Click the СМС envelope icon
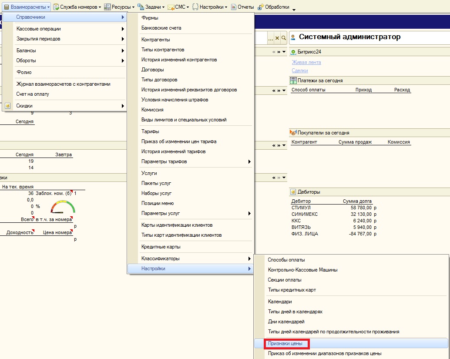 171,7
